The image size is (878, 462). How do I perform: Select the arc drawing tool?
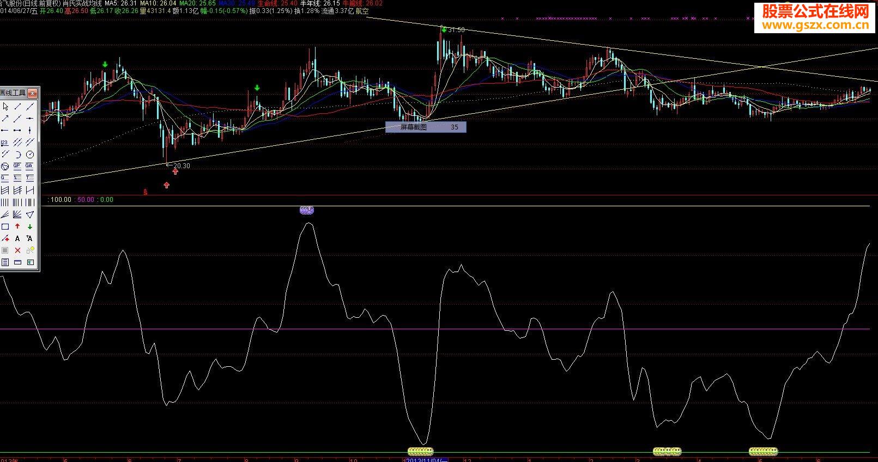click(x=17, y=155)
